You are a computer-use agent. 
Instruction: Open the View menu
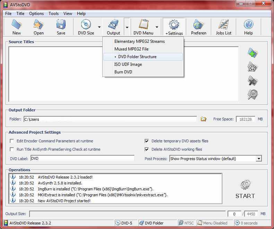tap(68, 14)
